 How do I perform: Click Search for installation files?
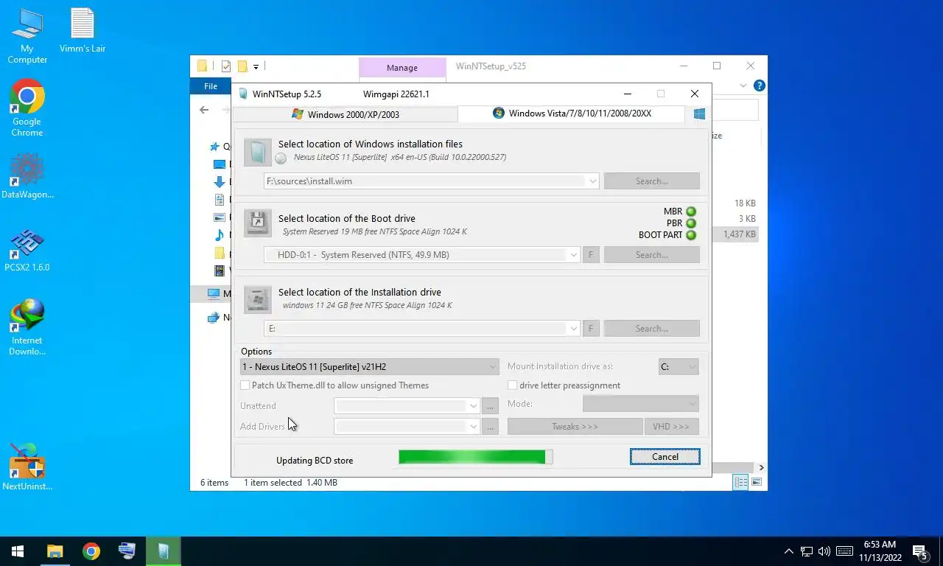[x=652, y=181]
